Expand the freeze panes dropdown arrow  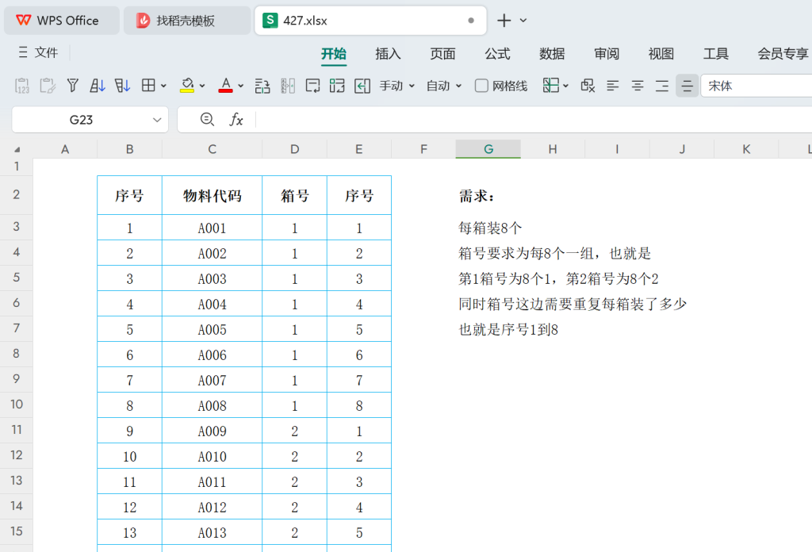pyautogui.click(x=566, y=86)
